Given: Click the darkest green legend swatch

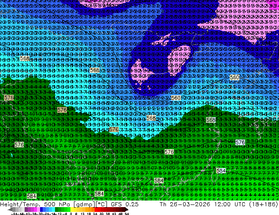Looking at the screenshot, I should click(57, 210).
